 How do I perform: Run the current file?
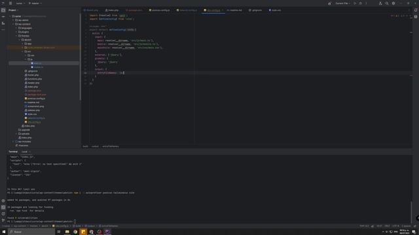[355, 3]
